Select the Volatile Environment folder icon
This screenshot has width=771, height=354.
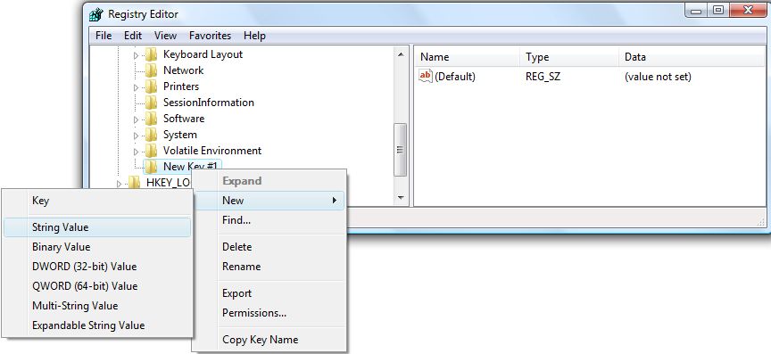click(151, 151)
